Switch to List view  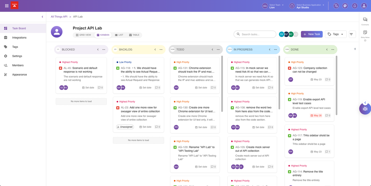pos(119,35)
